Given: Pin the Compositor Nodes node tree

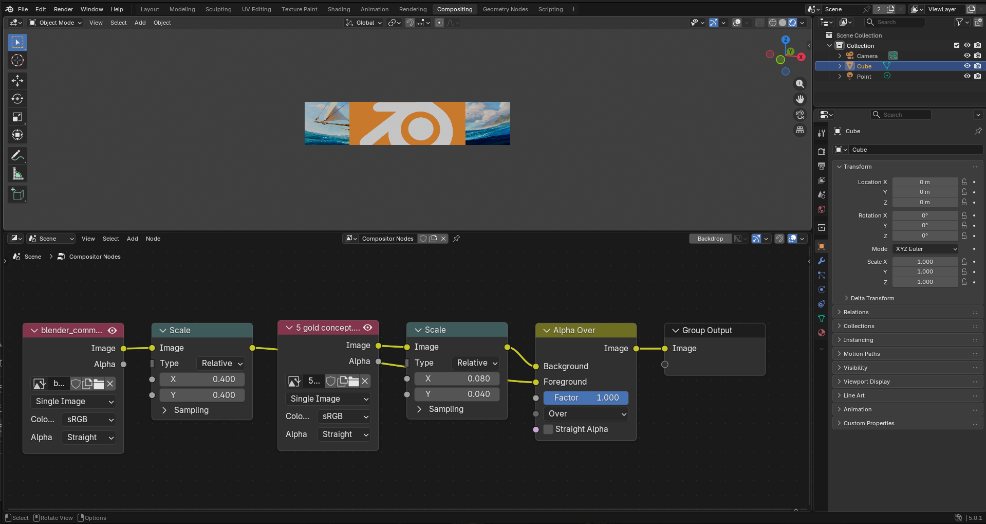Looking at the screenshot, I should point(456,239).
